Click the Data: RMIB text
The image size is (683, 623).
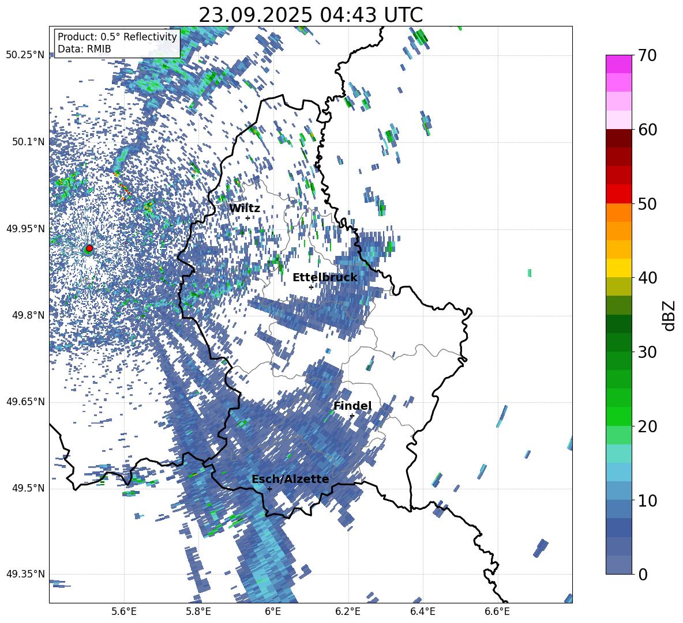pos(84,49)
